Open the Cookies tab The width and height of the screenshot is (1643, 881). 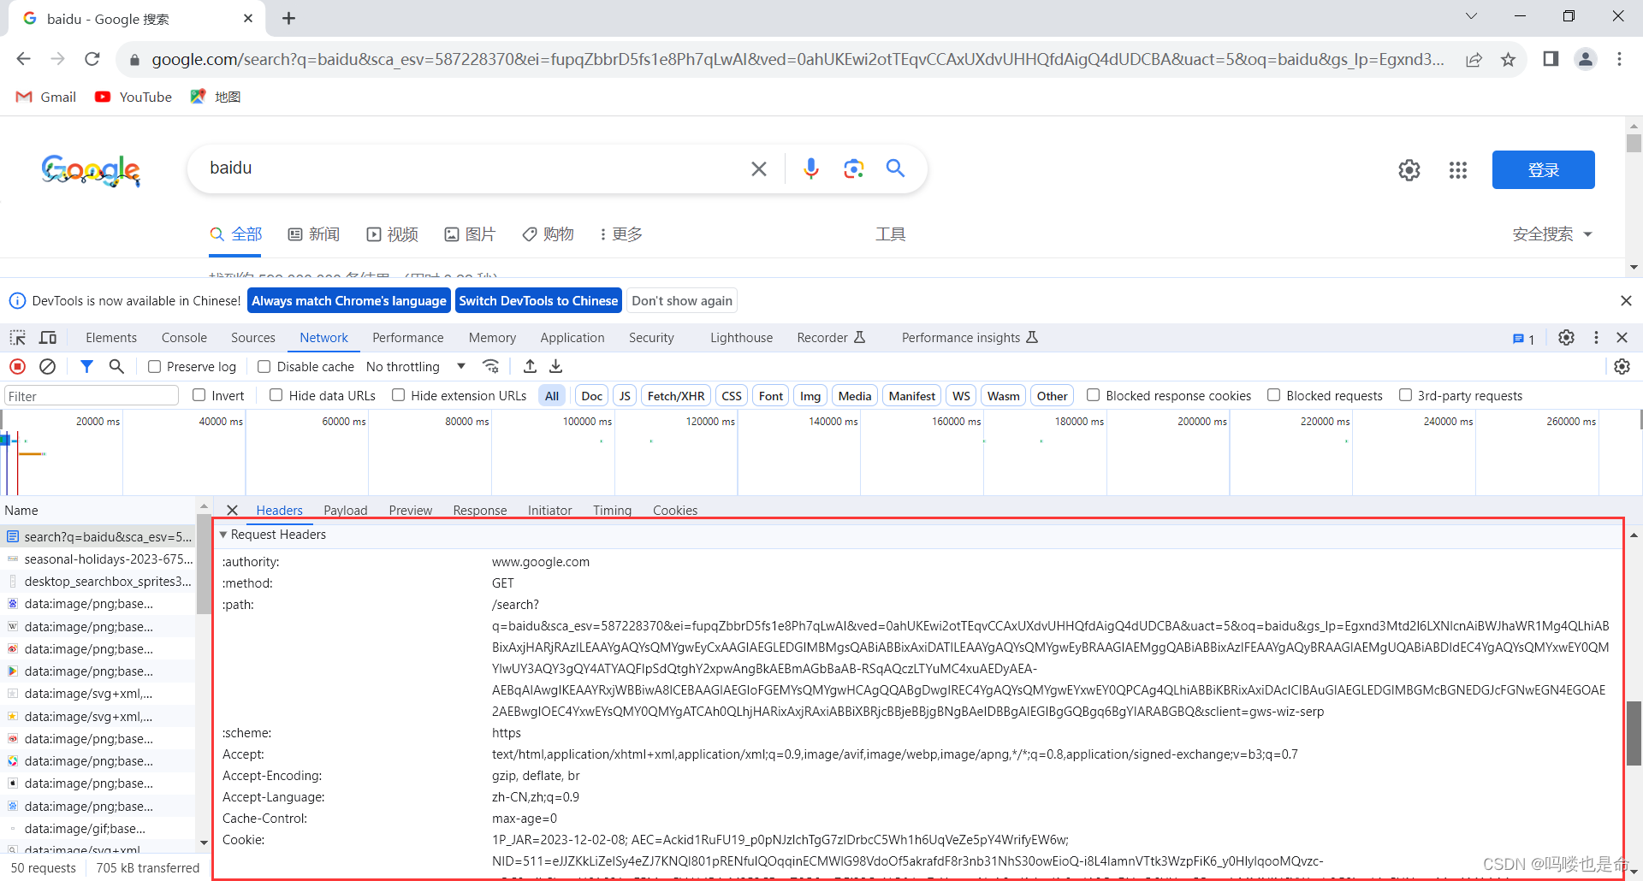675,510
